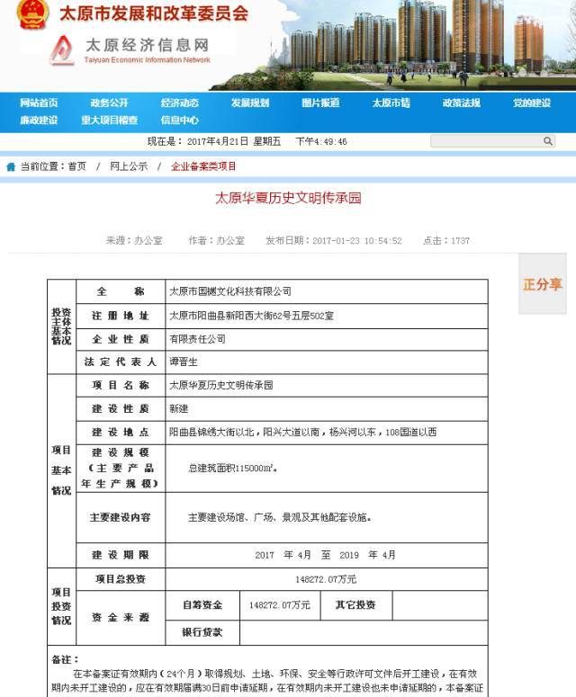Open the 廉政建设 menu item
The height and width of the screenshot is (697, 576).
(x=39, y=120)
